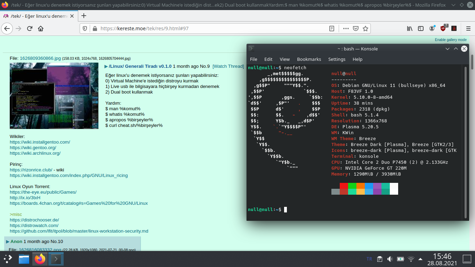The width and height of the screenshot is (475, 267).
Task: Open wiki.gentoo.org link
Action: pyautogui.click(x=33, y=147)
